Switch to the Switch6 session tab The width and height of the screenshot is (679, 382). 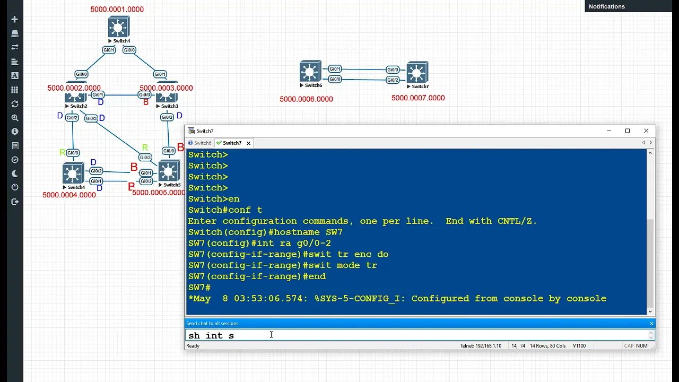199,143
